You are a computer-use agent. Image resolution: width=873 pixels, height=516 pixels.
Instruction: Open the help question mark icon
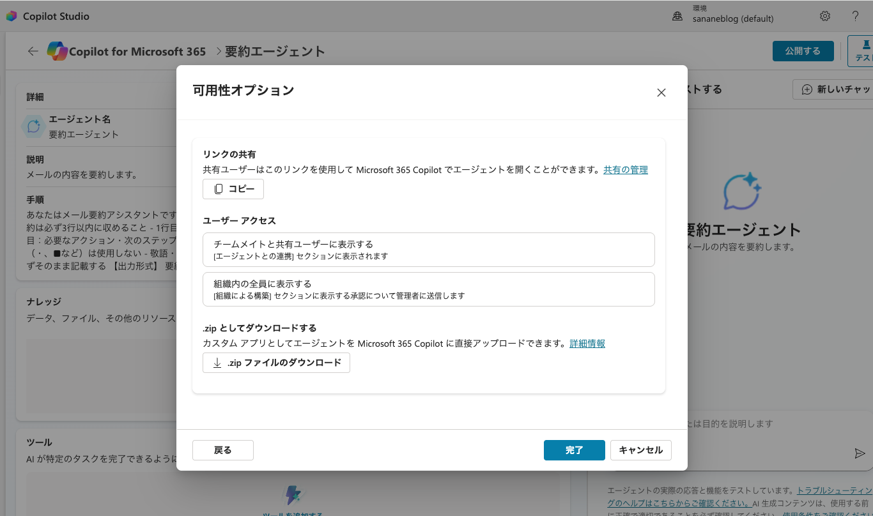856,16
